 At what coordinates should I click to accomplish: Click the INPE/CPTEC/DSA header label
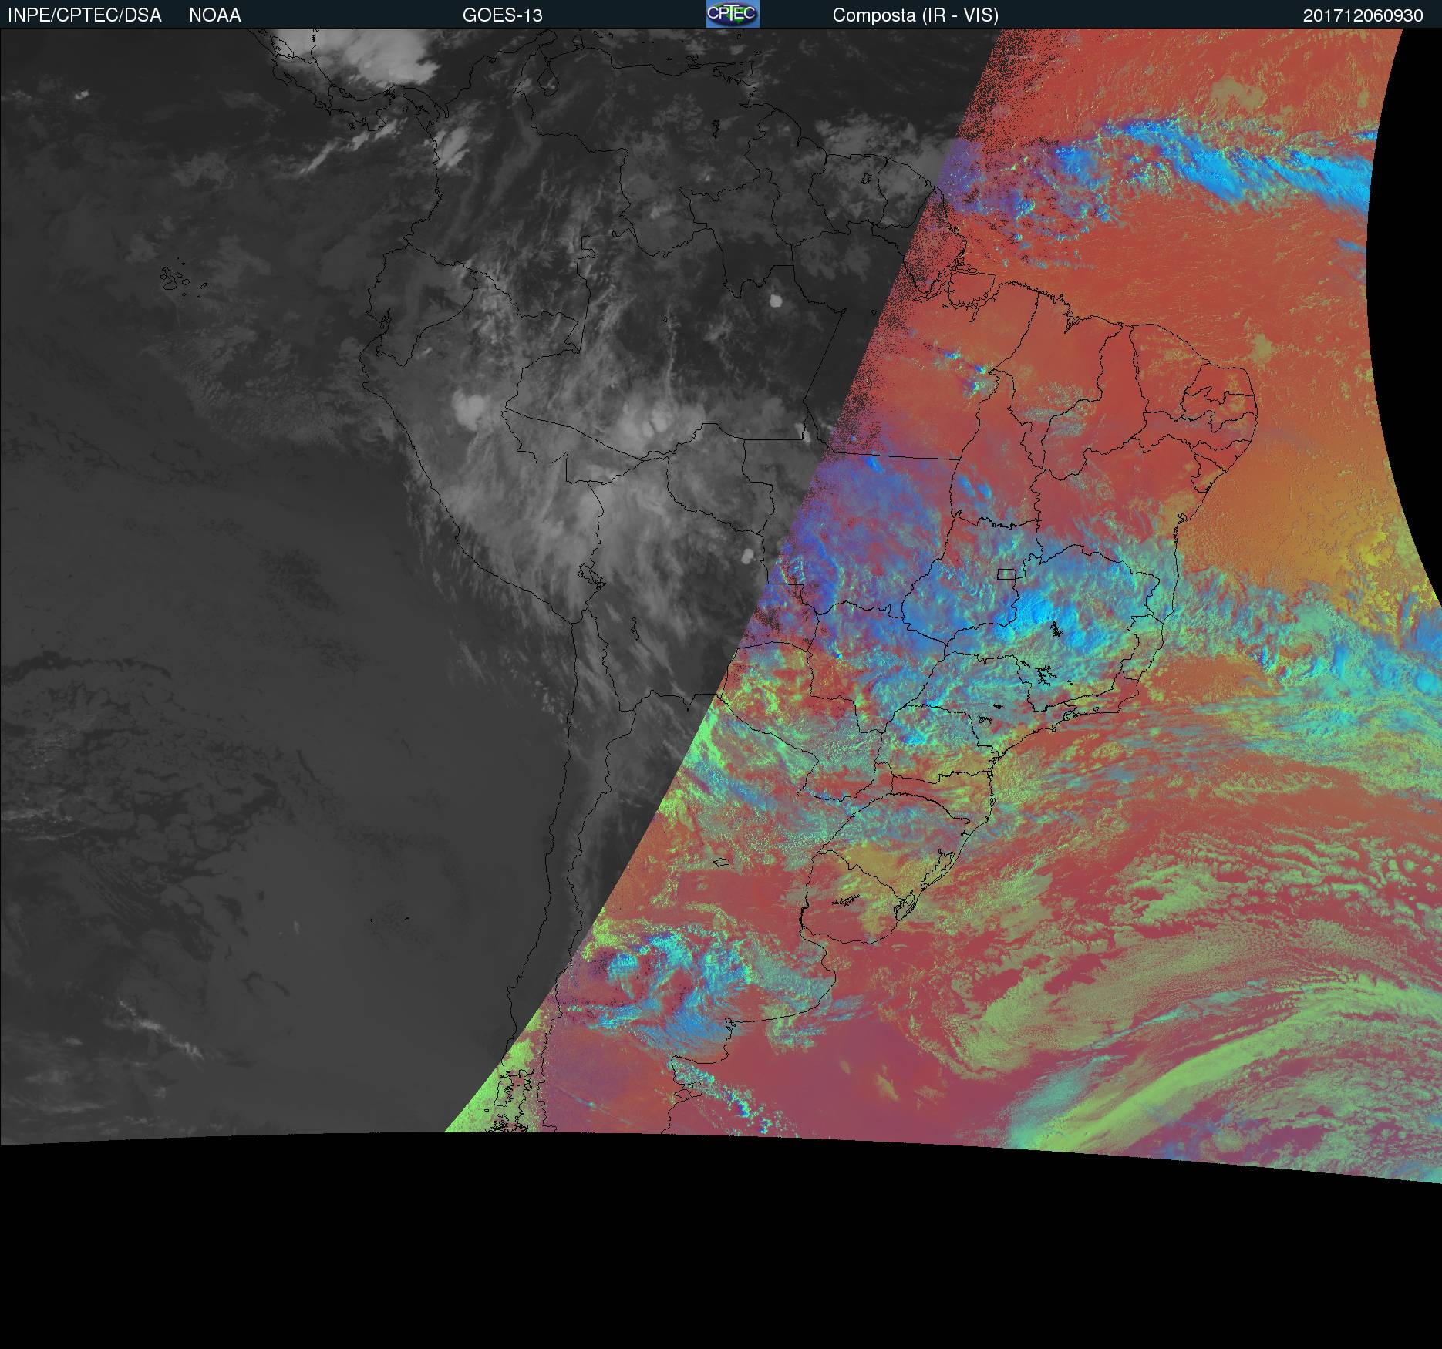tap(84, 15)
